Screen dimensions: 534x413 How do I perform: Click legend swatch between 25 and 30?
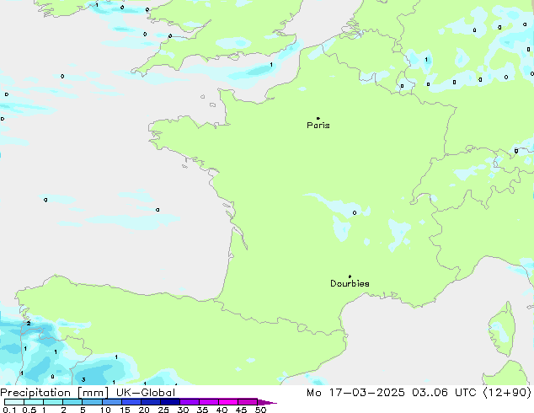pyautogui.click(x=170, y=402)
